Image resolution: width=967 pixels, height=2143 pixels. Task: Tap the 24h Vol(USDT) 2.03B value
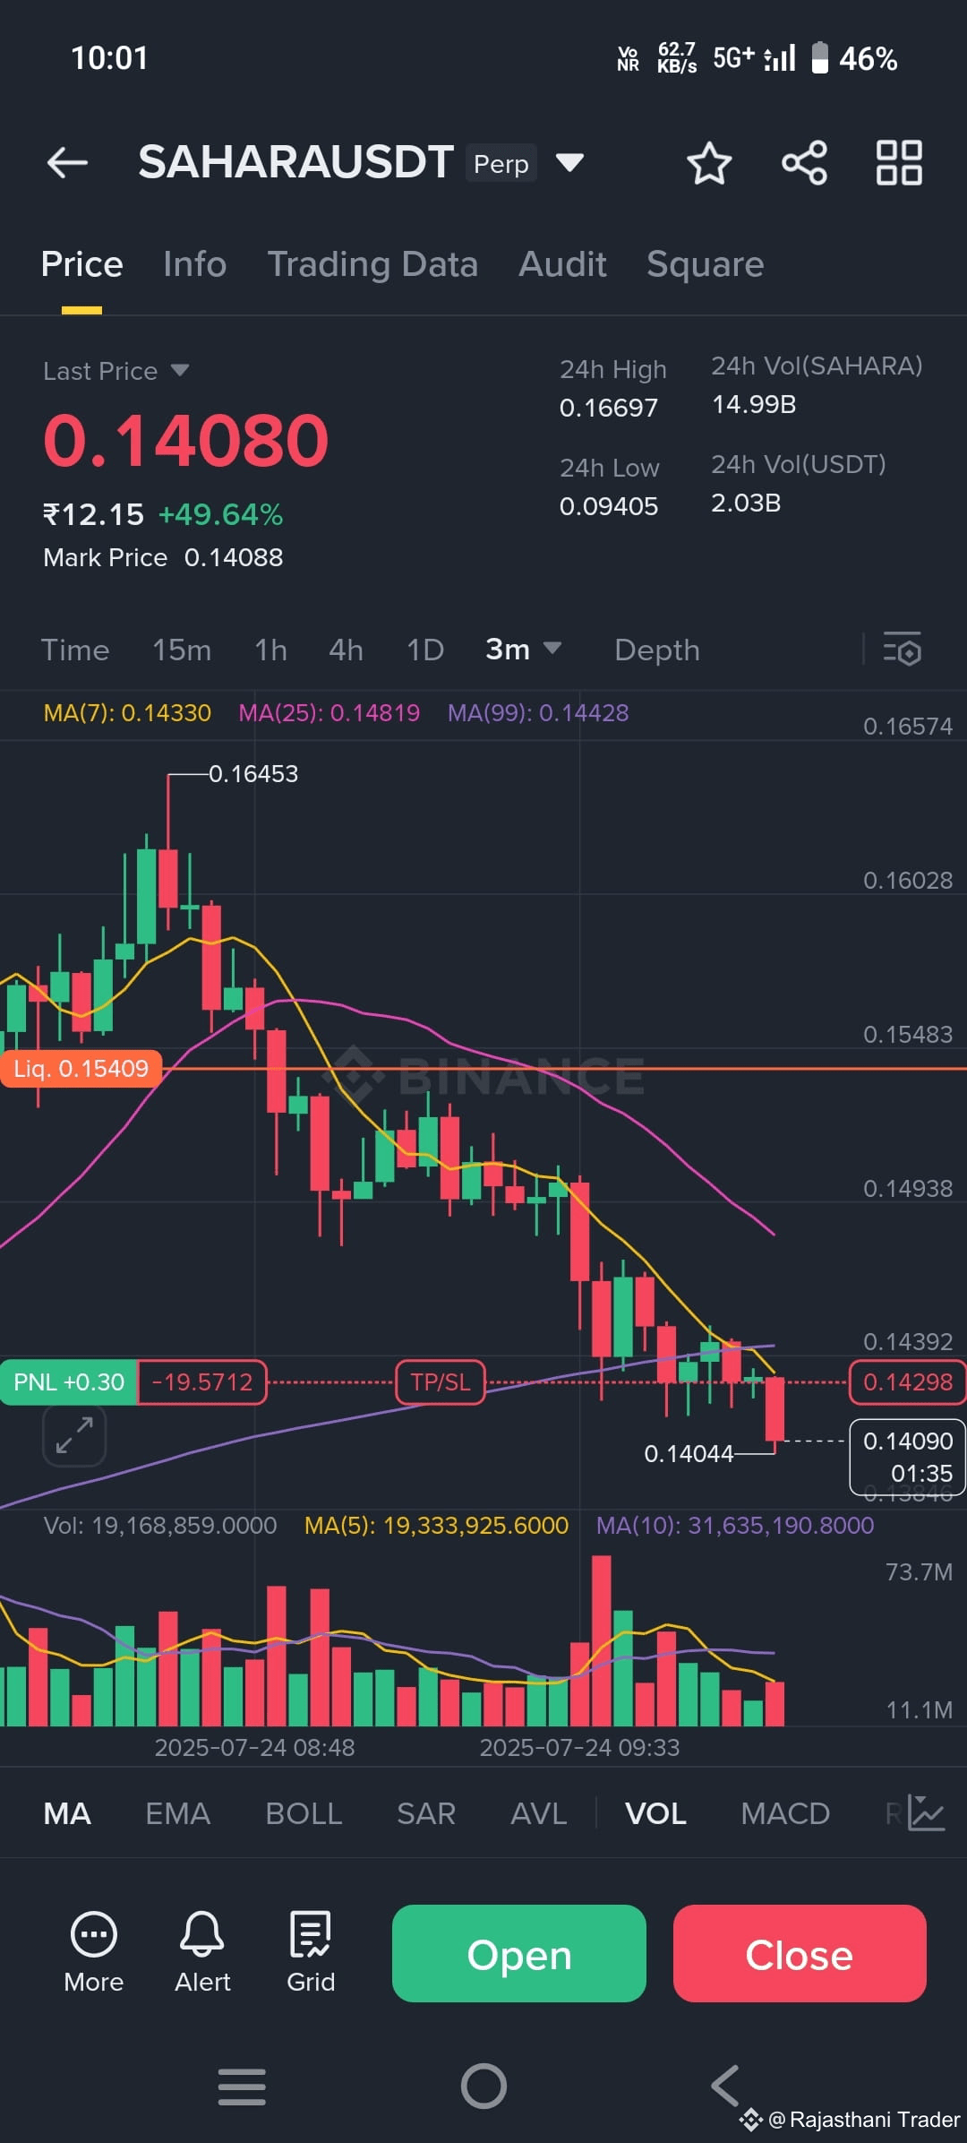point(746,503)
